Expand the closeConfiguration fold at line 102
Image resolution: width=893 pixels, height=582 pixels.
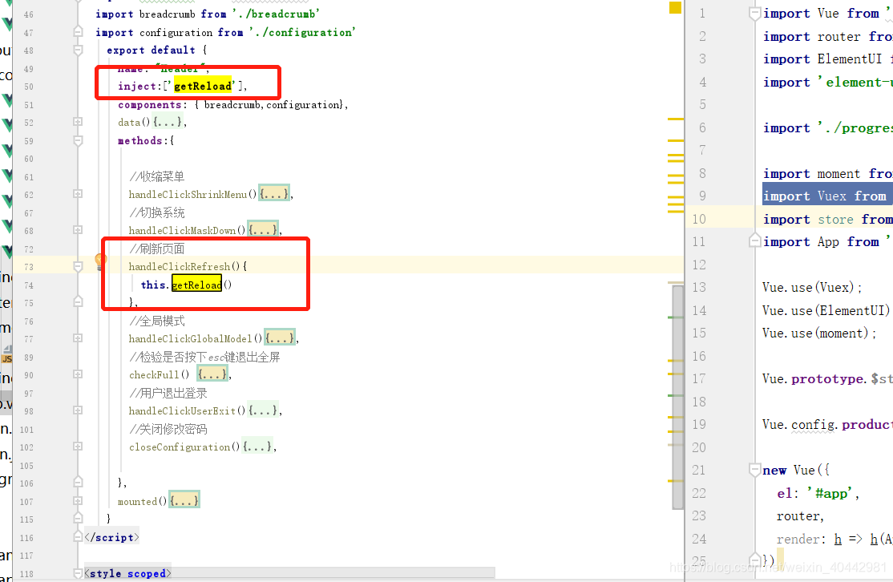pyautogui.click(x=78, y=447)
